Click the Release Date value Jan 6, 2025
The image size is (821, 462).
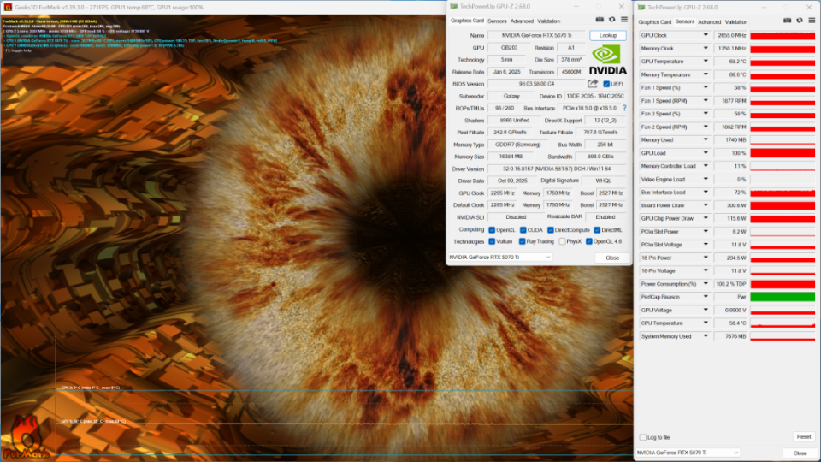pos(506,72)
